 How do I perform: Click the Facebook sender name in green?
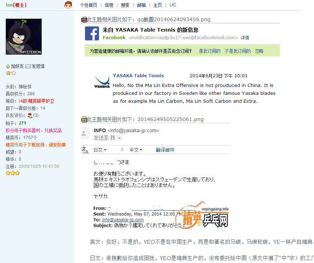[114, 38]
